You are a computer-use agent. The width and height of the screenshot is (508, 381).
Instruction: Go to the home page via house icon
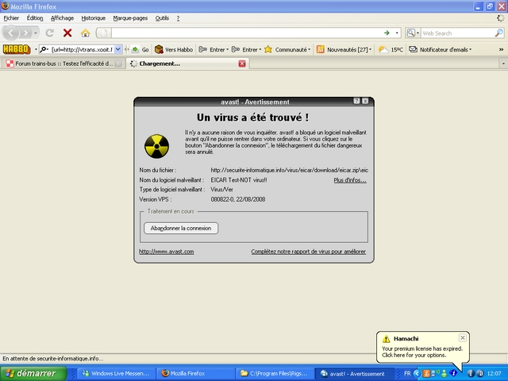point(85,33)
